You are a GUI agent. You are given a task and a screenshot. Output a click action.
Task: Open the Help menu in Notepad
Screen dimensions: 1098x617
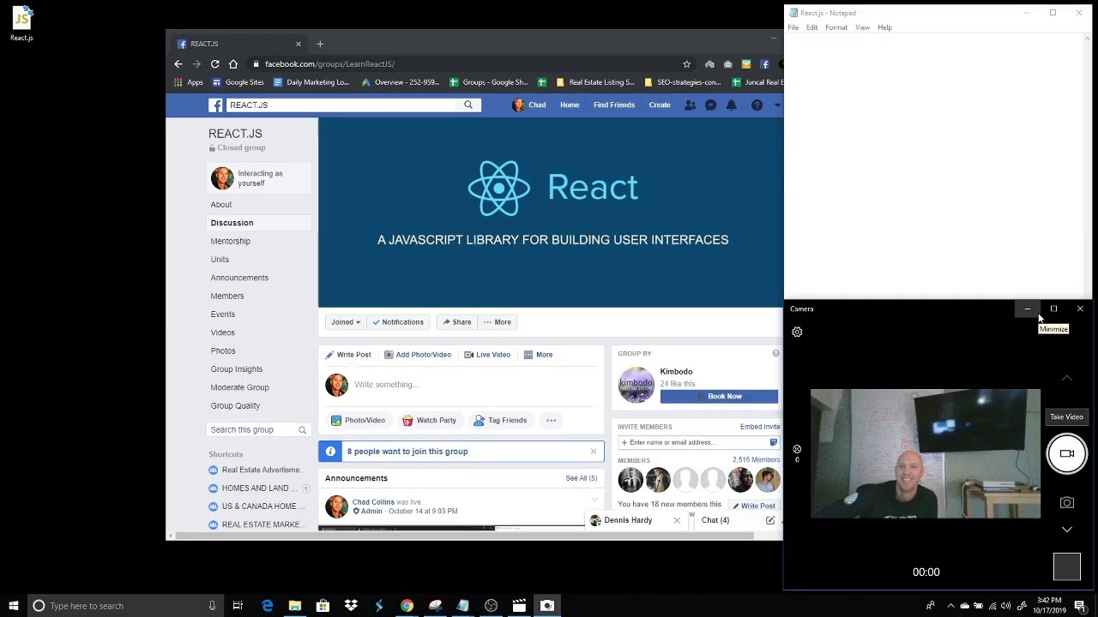[884, 27]
